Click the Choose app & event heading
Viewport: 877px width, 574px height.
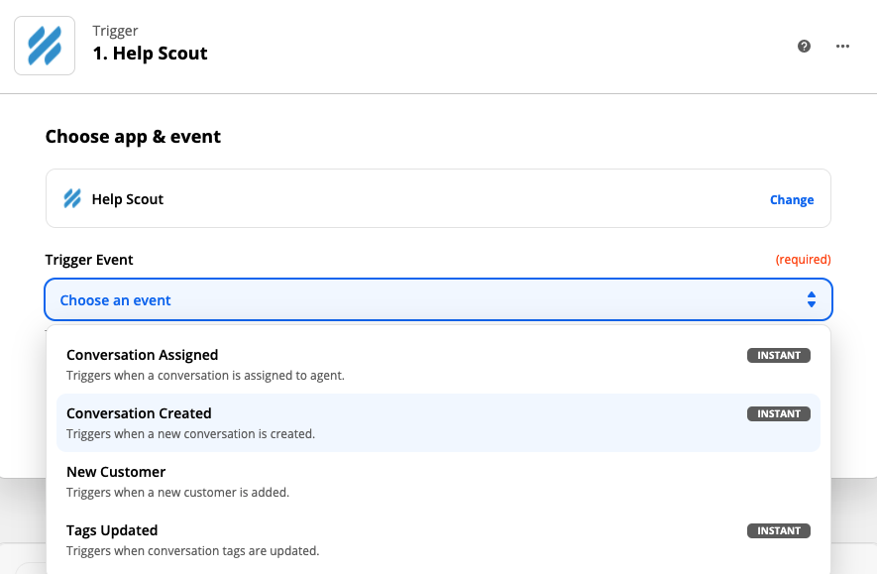point(133,137)
